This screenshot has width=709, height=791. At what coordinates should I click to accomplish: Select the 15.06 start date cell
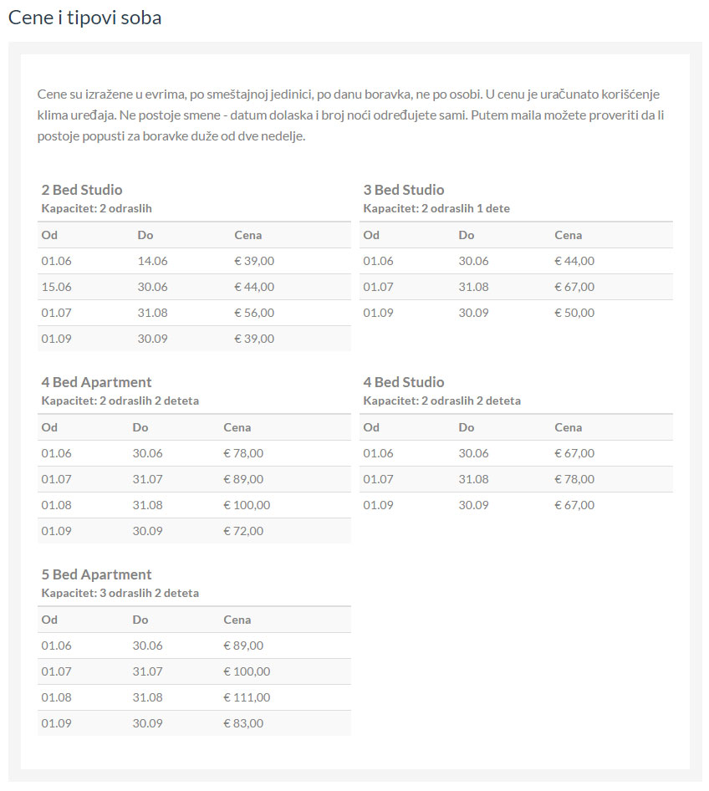57,287
